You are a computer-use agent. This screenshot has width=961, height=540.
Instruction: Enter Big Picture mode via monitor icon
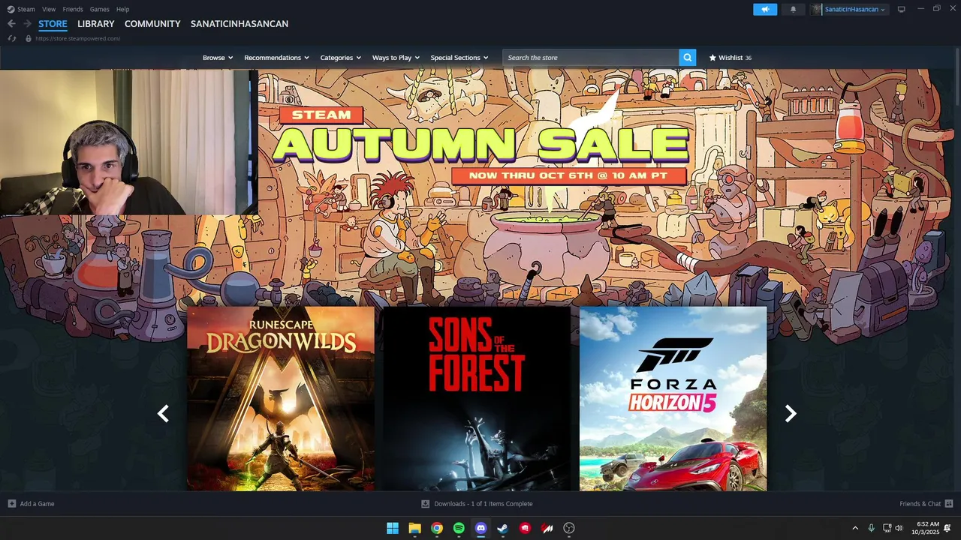pyautogui.click(x=902, y=9)
